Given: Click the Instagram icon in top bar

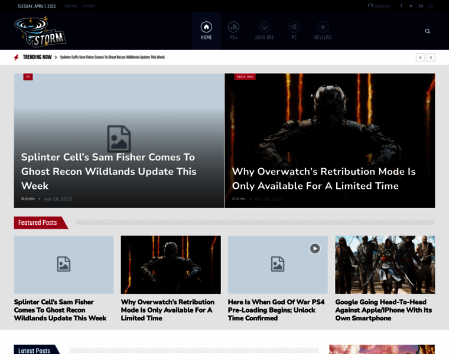Looking at the screenshot, I should click(x=431, y=6).
